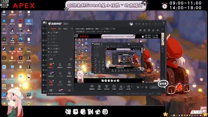
Task: Switch to the first scene tab (orange)
Action: [53, 29]
